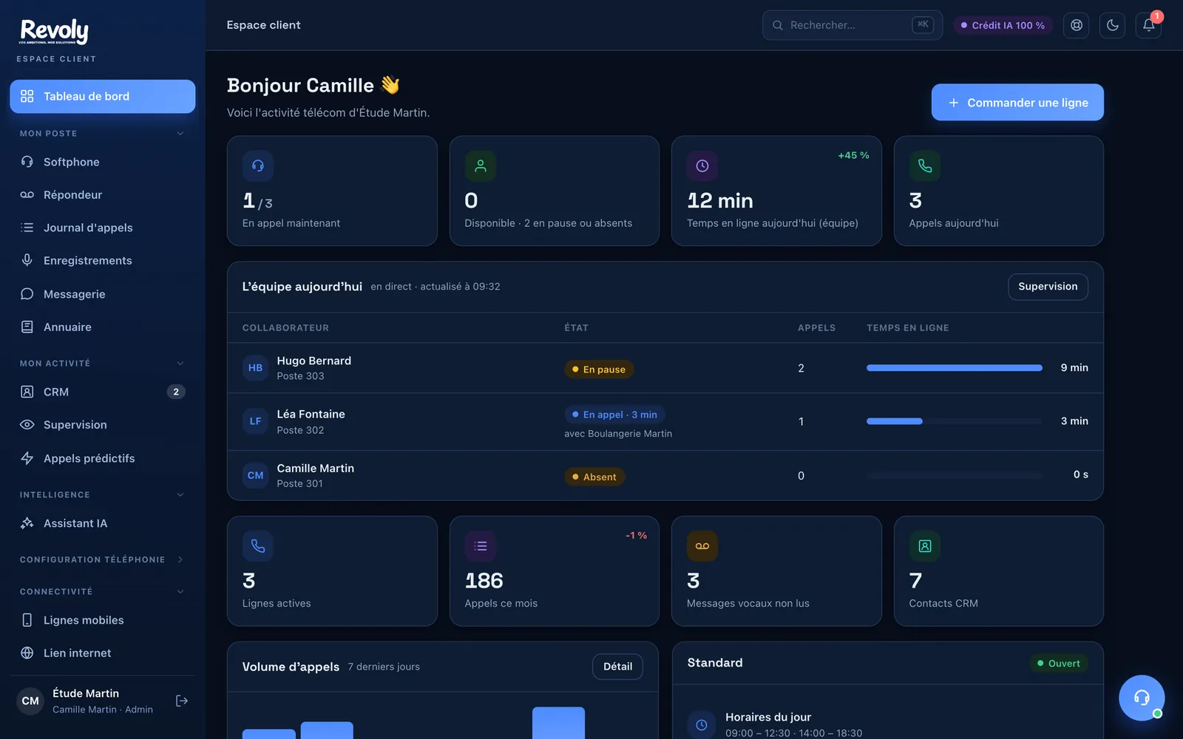1183x739 pixels.
Task: Click the contact icon on Contacts CRM card
Action: point(925,546)
